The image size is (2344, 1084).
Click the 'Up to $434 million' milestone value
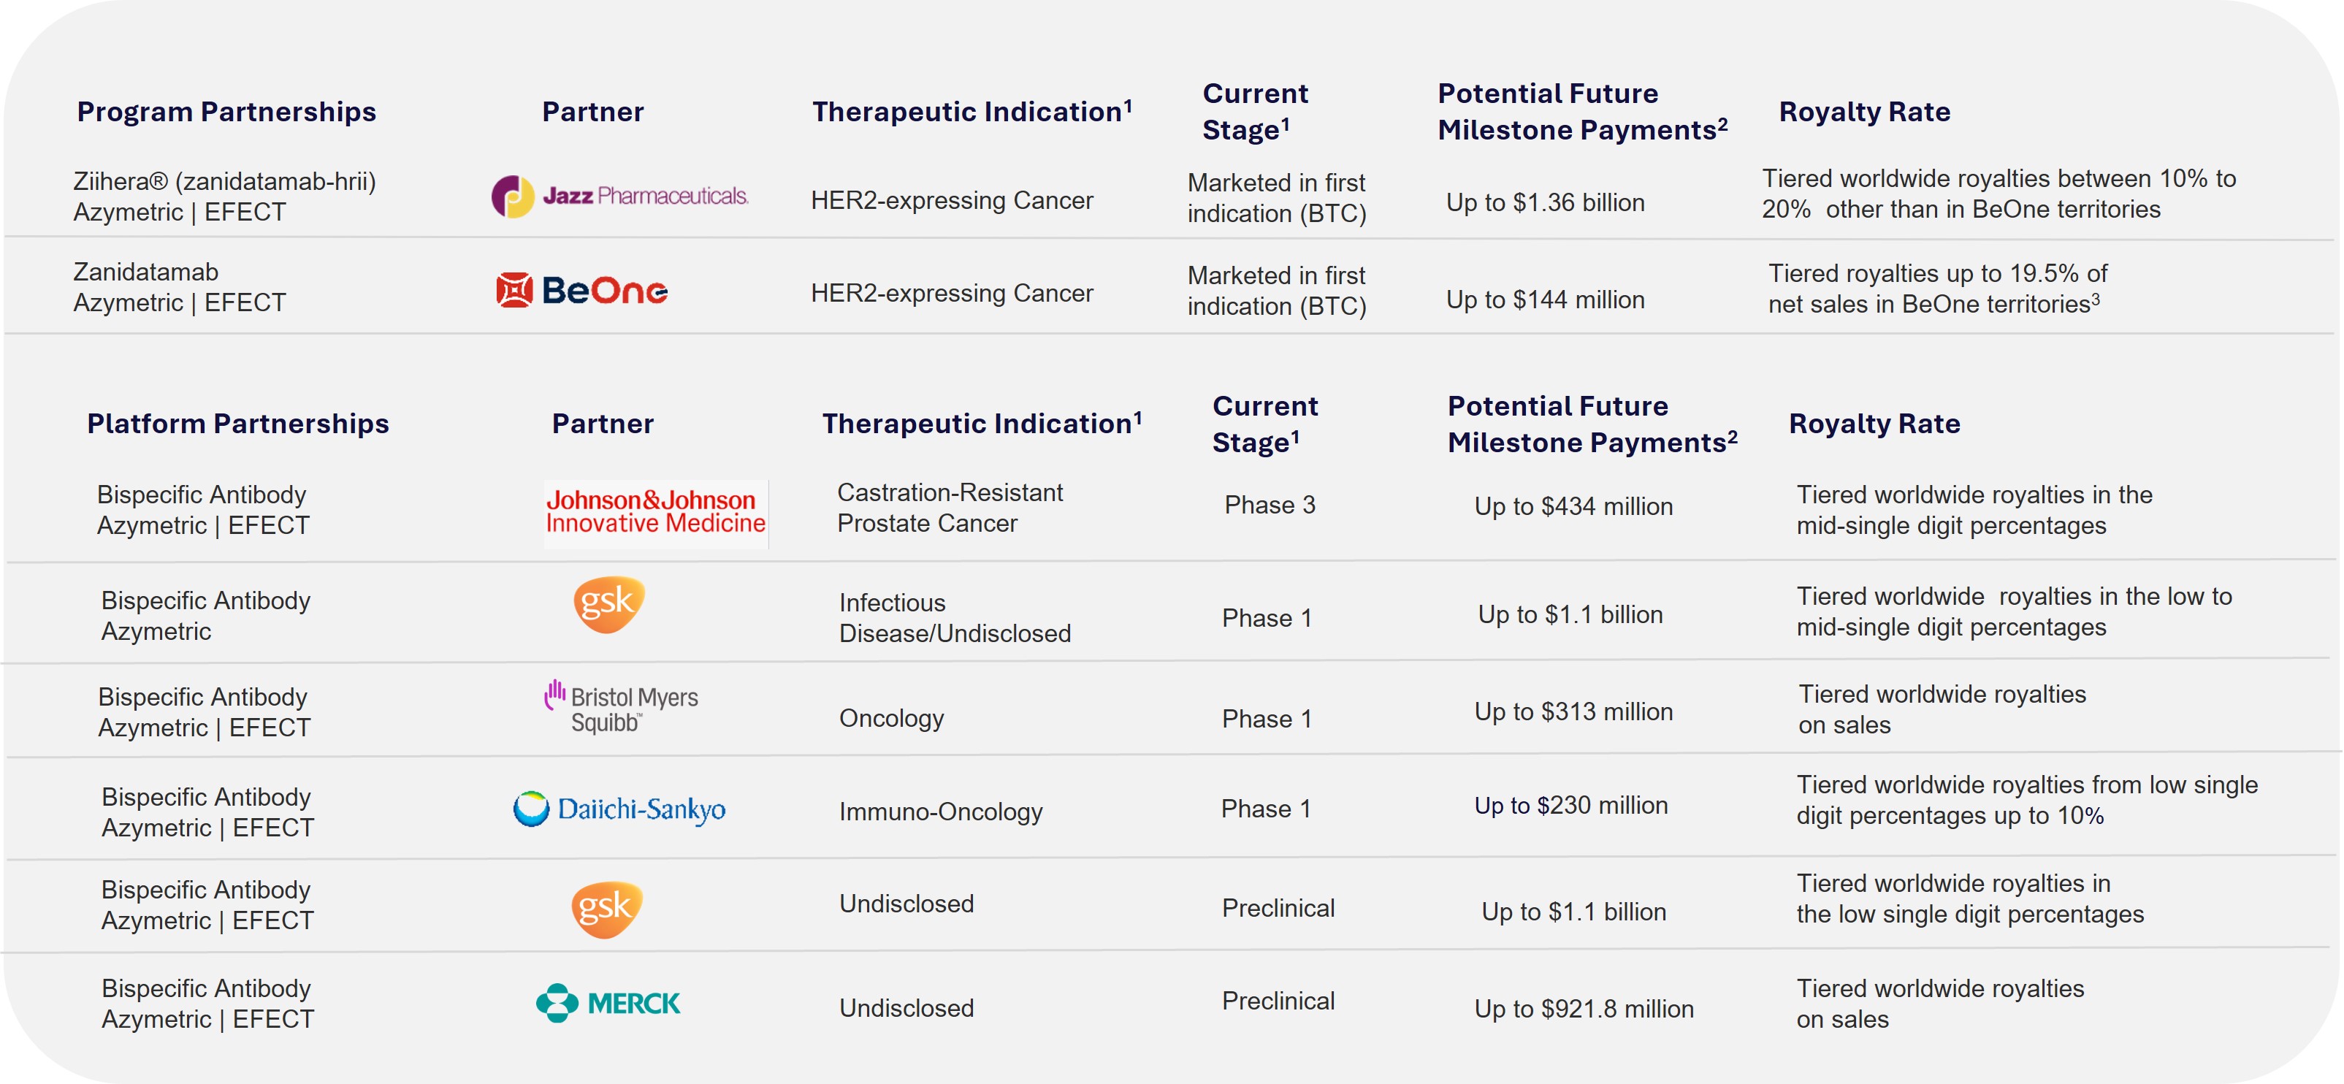point(1573,506)
